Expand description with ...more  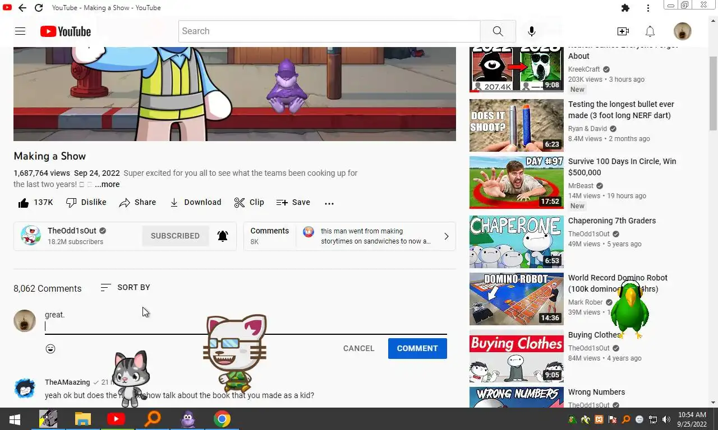[x=107, y=184]
